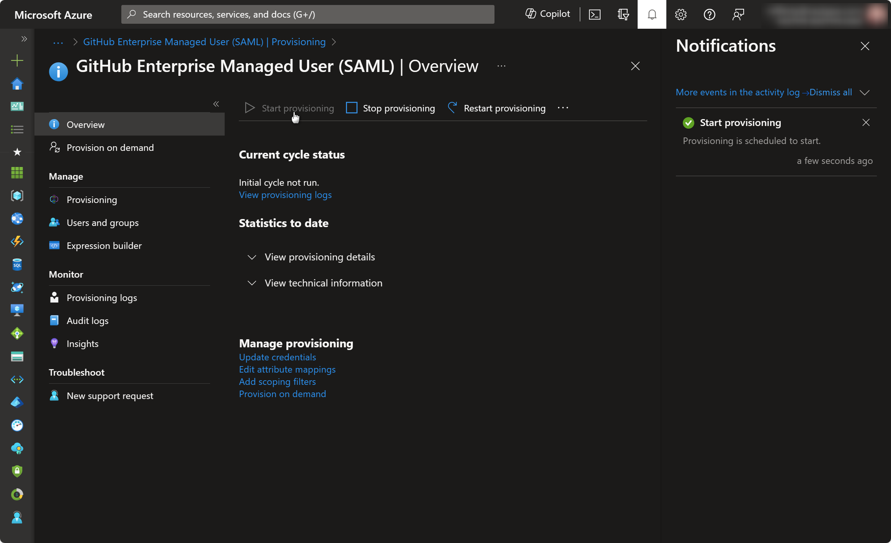Open Home icon in left sidebar

(17, 83)
